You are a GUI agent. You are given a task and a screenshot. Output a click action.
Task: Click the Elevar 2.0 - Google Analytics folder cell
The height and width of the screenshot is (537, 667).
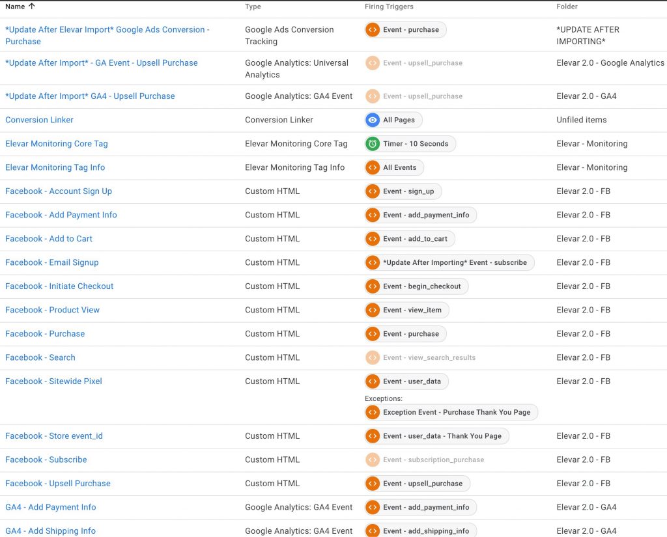click(x=610, y=63)
